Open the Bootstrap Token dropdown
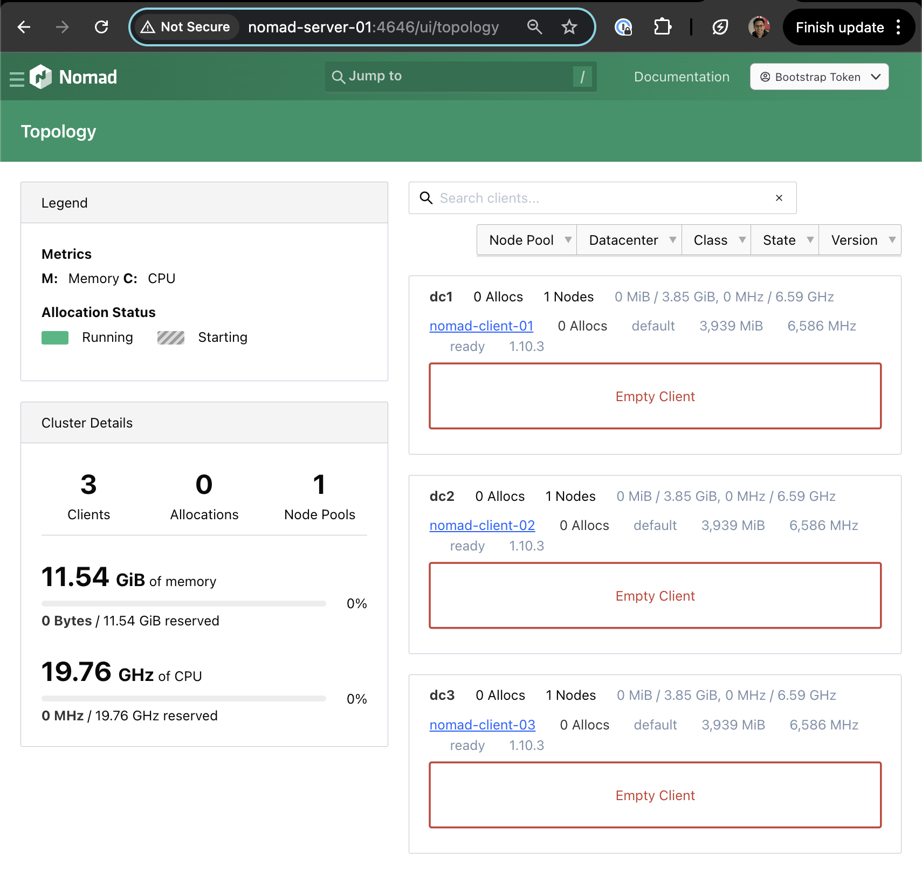Image resolution: width=922 pixels, height=881 pixels. (818, 77)
